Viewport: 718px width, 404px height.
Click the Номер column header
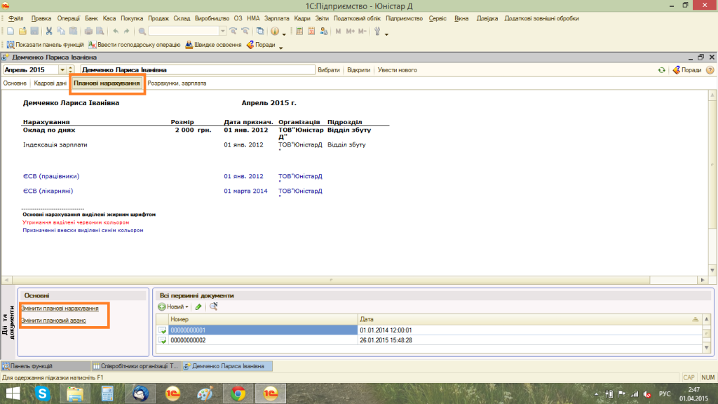click(263, 319)
